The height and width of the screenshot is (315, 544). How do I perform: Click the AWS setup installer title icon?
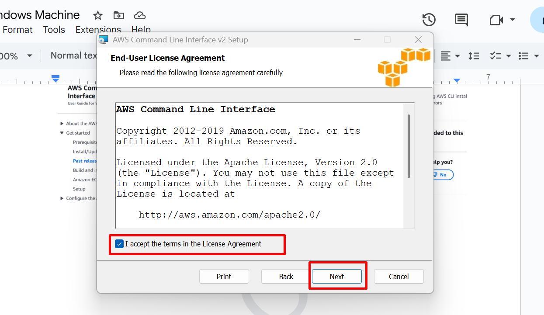point(104,40)
